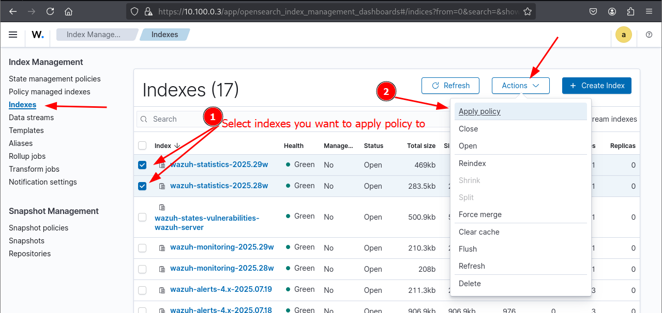Go back using browser back arrow
Screen dimensions: 662x313
coord(13,11)
